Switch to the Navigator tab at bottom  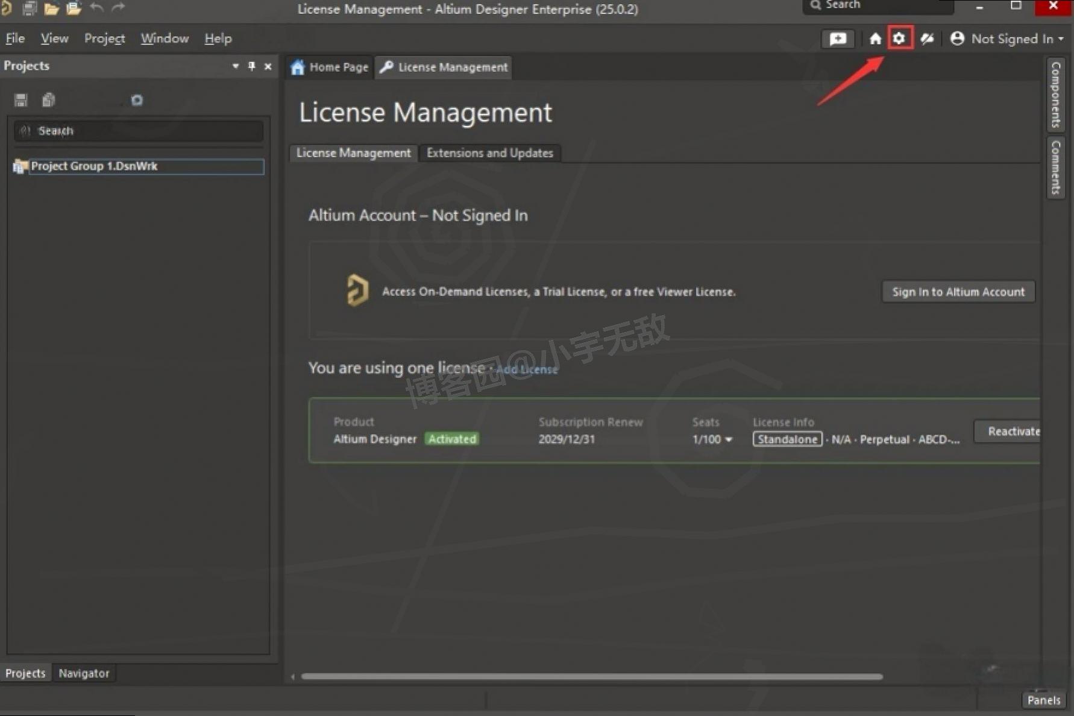click(84, 673)
